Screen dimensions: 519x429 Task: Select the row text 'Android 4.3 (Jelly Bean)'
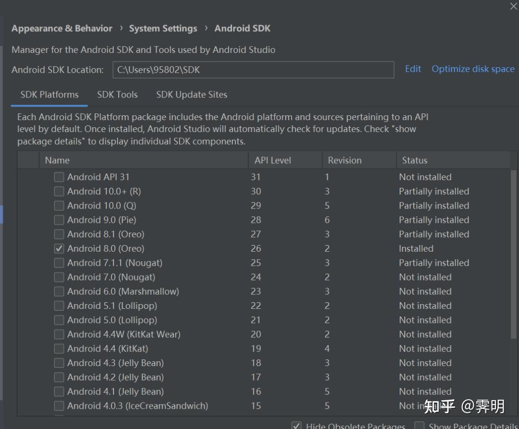115,363
